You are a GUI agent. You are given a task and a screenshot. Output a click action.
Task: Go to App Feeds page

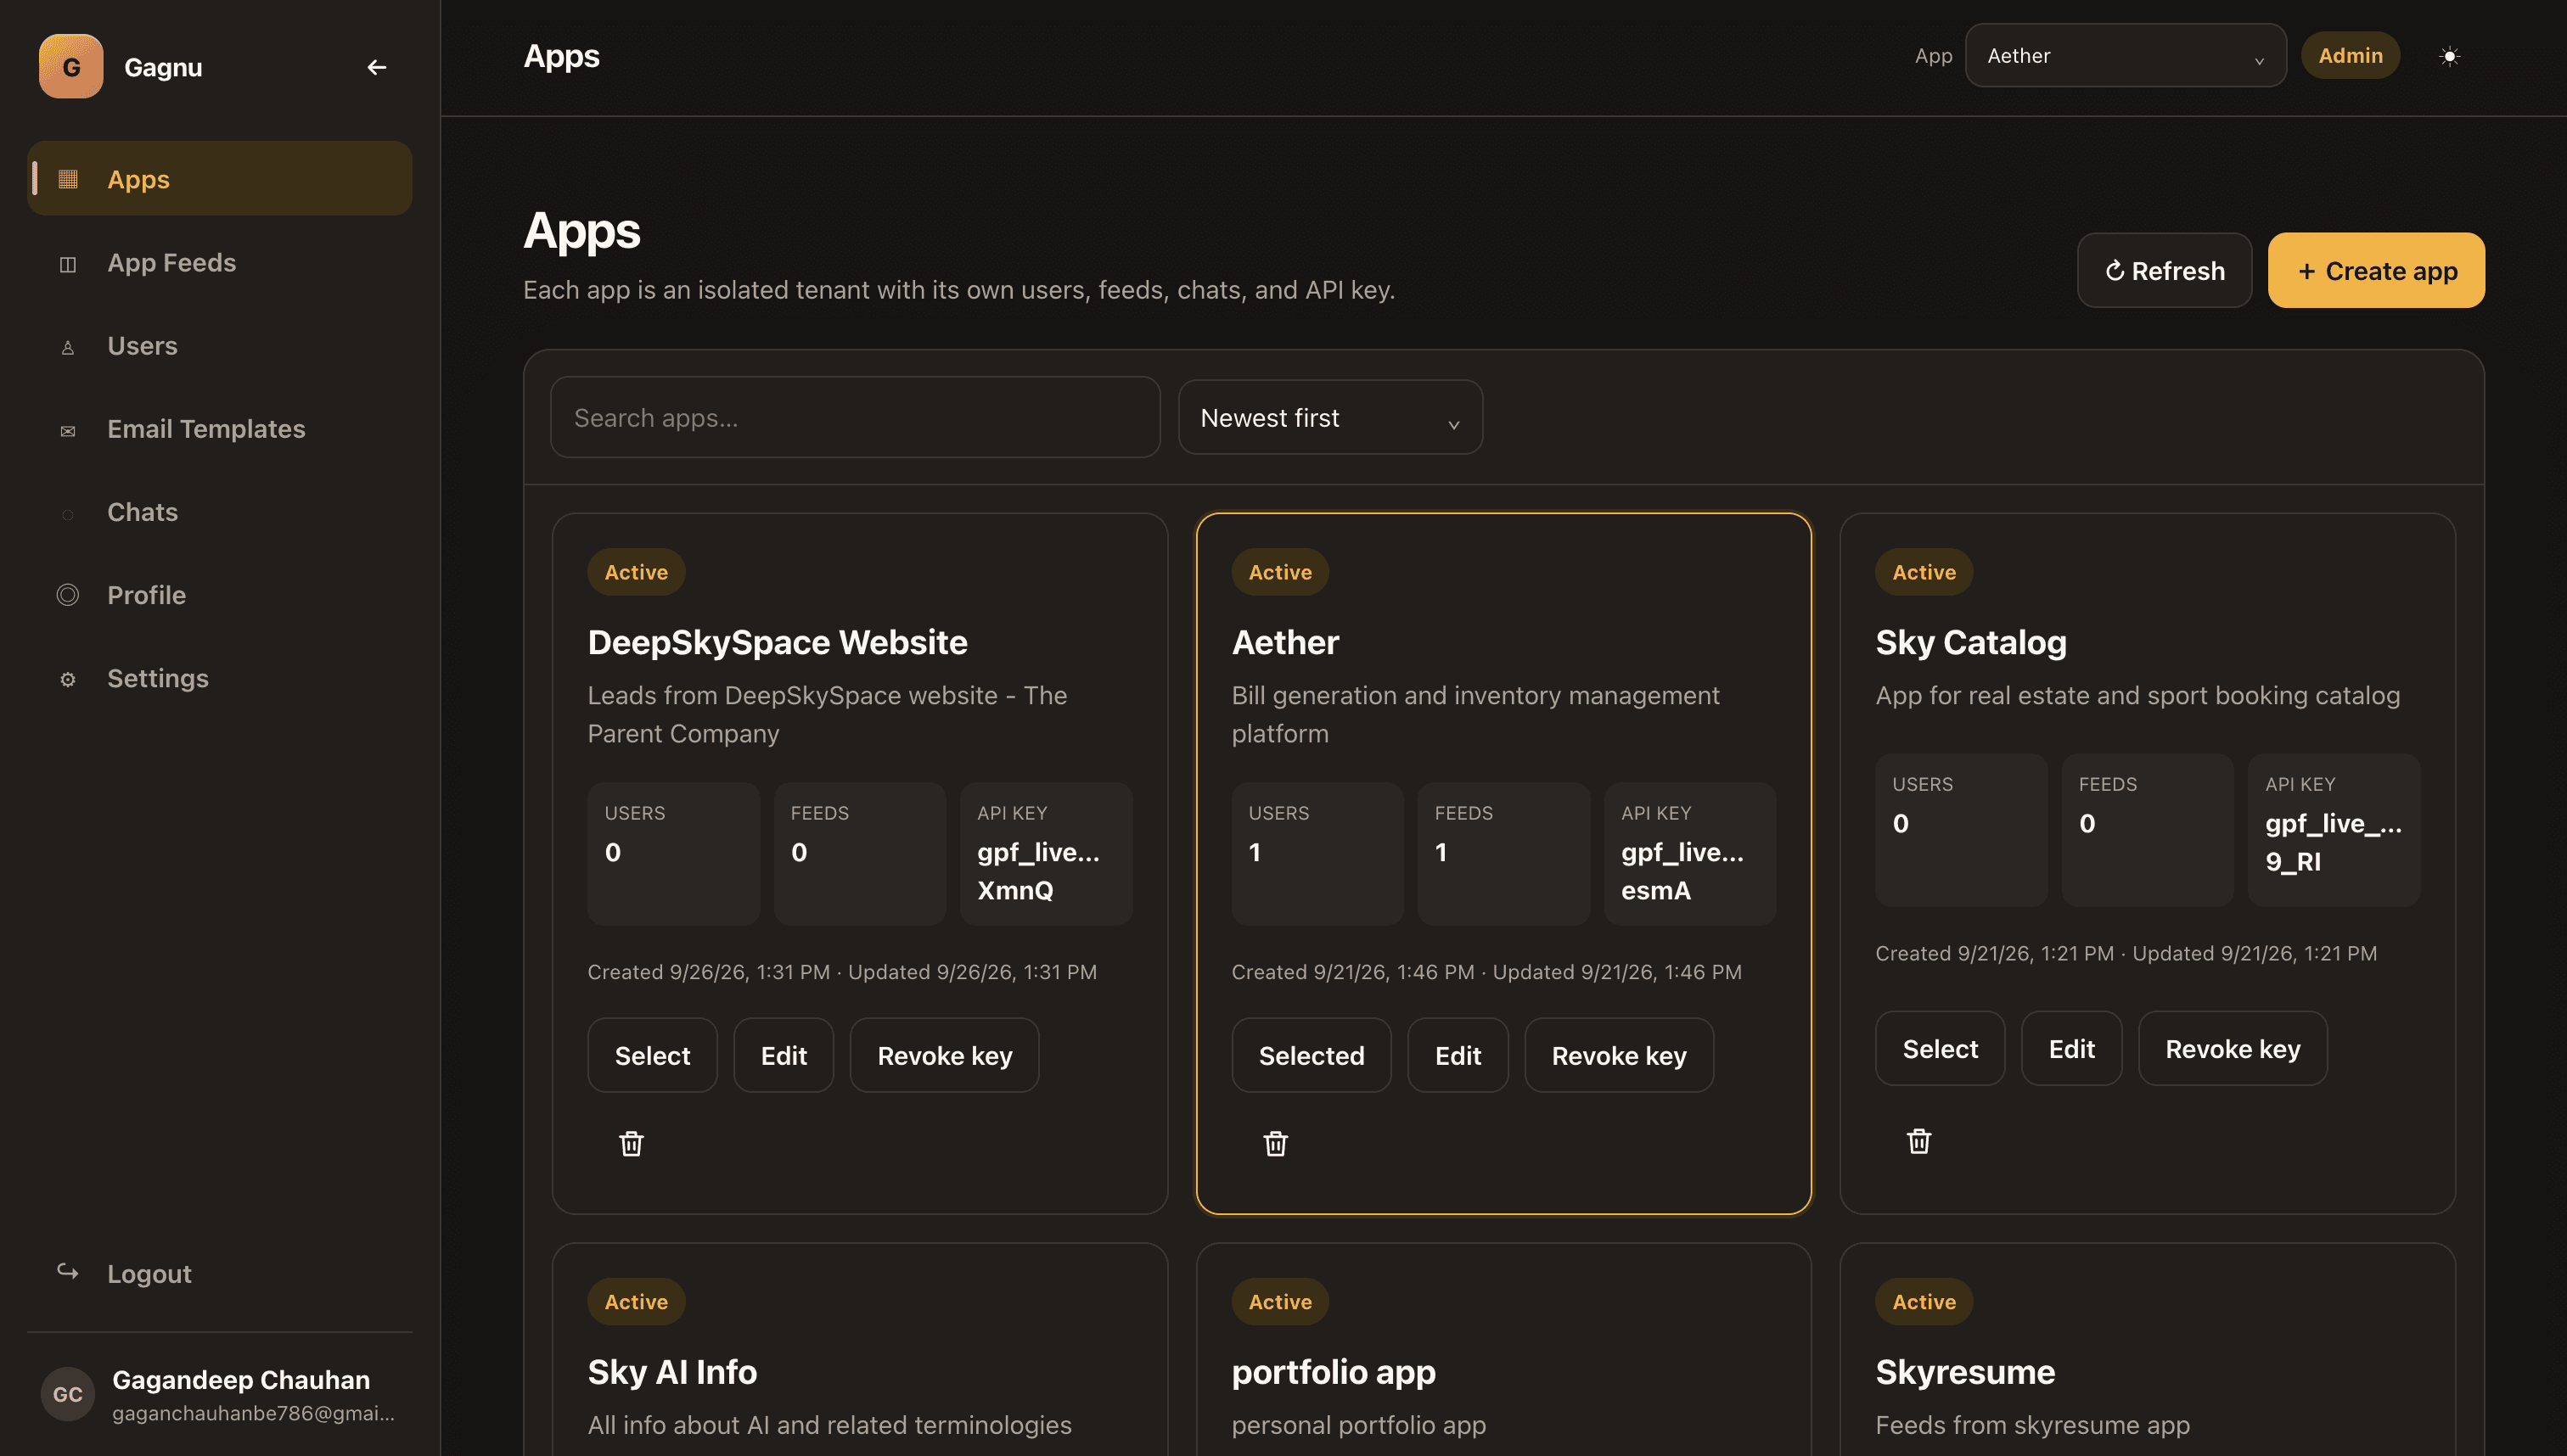[220, 263]
